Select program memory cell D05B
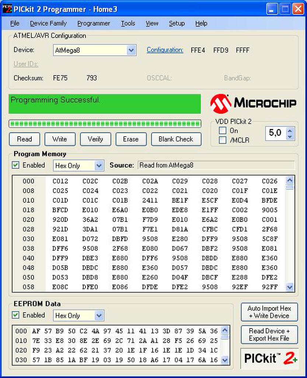Screen dimensions: 307x378 pos(60,268)
